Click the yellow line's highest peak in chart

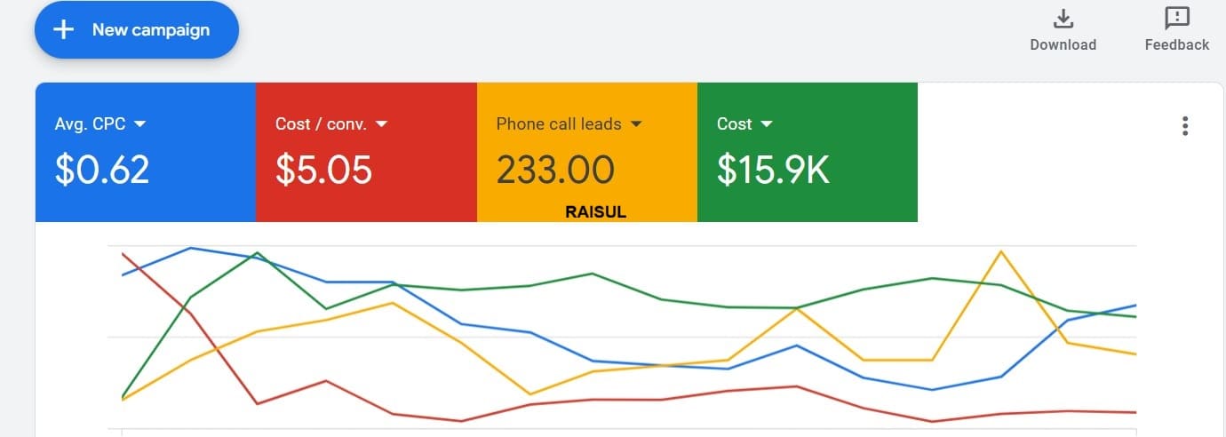tap(1002, 251)
